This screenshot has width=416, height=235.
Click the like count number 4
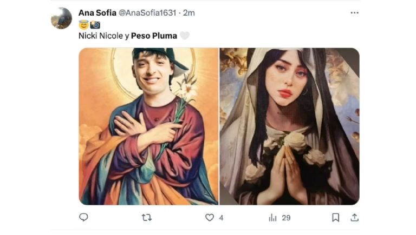pyautogui.click(x=221, y=218)
